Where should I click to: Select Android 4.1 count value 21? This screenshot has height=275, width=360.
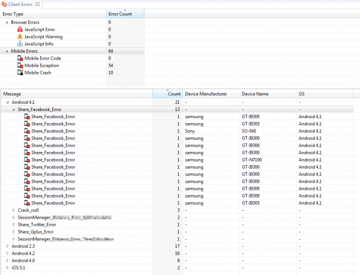(x=177, y=102)
